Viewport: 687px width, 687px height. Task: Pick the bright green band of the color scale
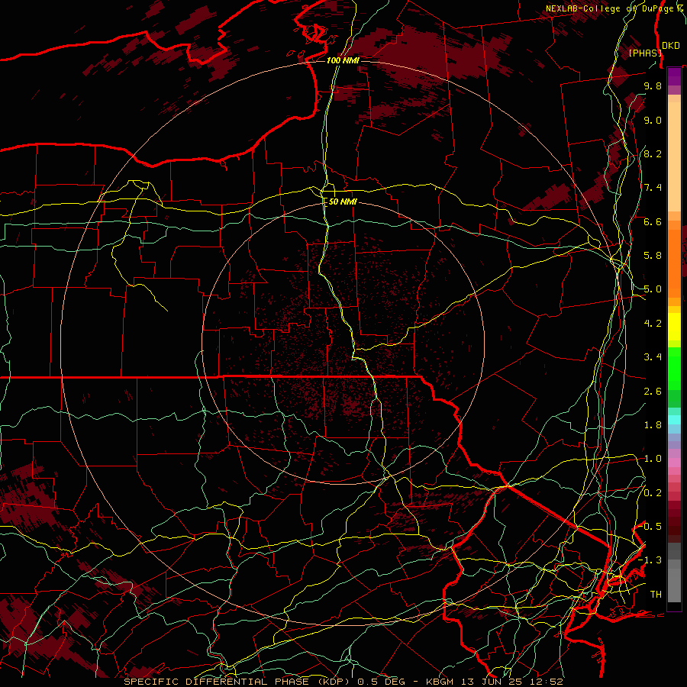tap(674, 368)
